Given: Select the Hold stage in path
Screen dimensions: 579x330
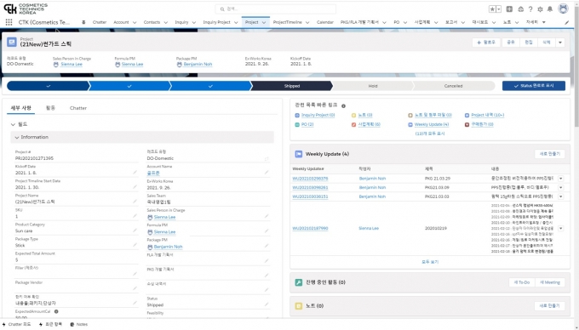Looking at the screenshot, I should point(373,86).
